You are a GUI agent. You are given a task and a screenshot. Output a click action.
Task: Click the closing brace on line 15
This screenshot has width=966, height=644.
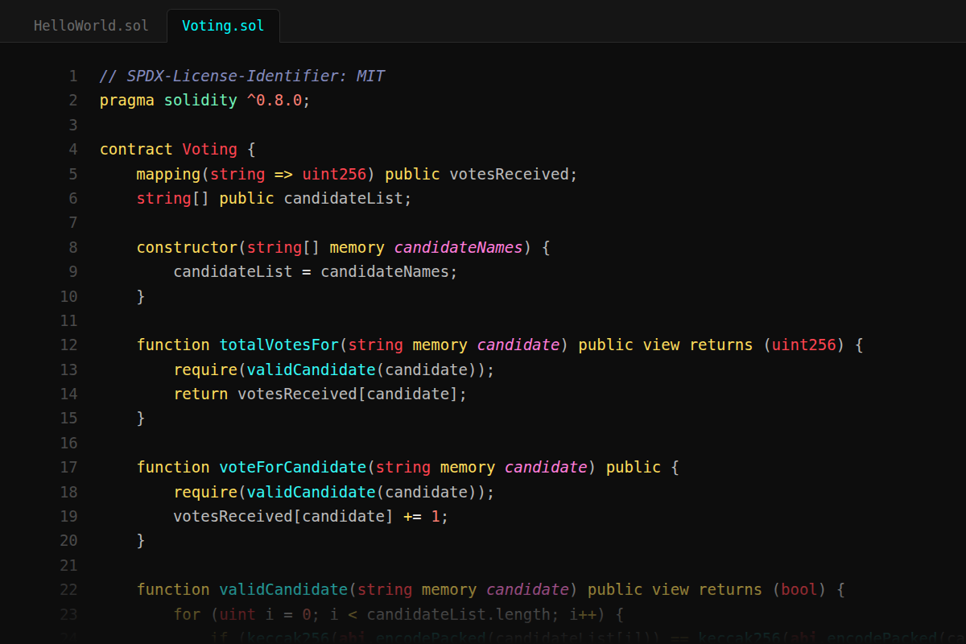141,418
